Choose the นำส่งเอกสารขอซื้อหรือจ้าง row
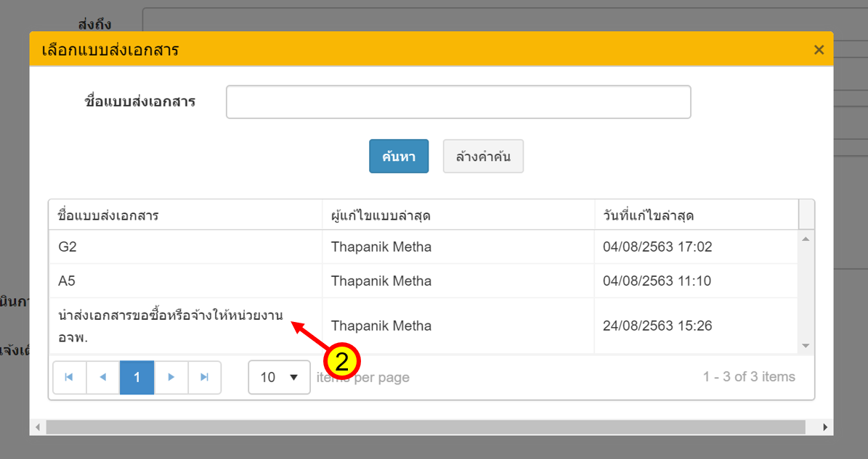Screen dimensions: 868x459 (170, 326)
